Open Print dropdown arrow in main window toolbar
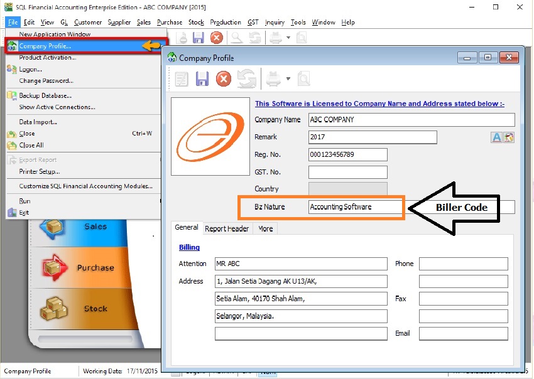Screen dimensions: 534x379 (288, 38)
